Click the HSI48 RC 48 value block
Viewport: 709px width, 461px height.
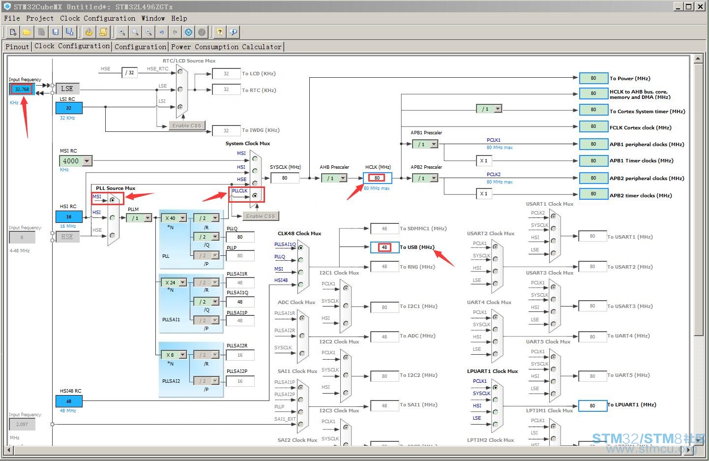[x=69, y=401]
